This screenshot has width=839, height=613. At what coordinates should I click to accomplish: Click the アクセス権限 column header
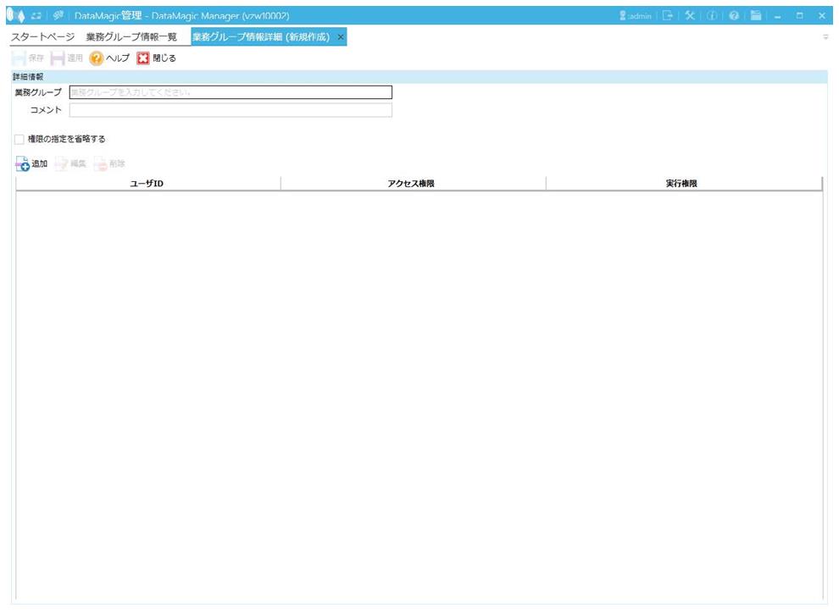point(412,184)
